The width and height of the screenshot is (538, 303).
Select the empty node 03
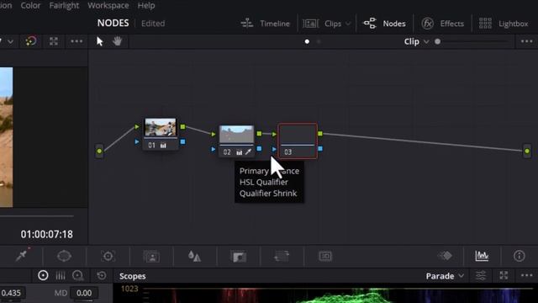(298, 141)
